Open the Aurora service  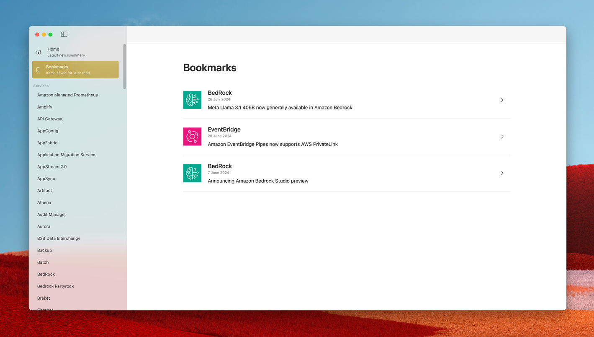tap(44, 226)
